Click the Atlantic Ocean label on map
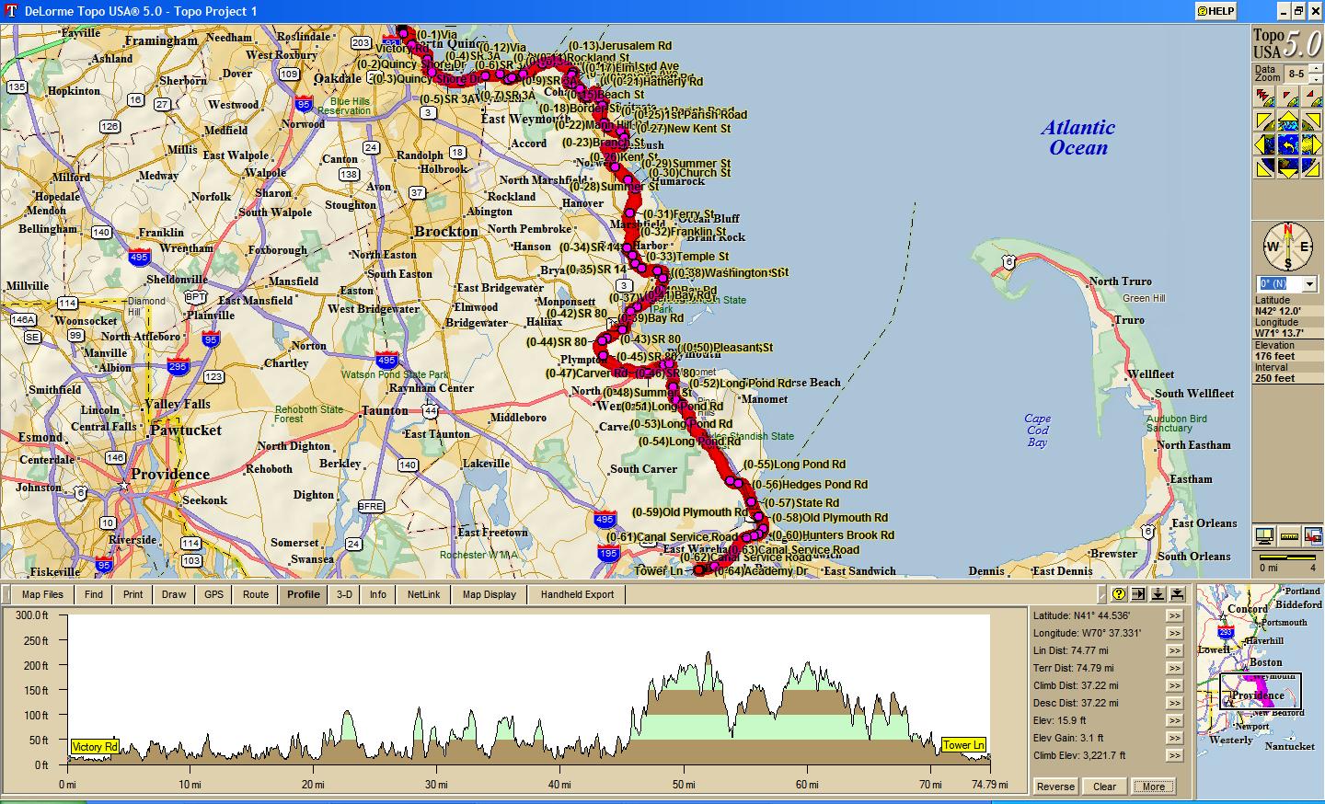This screenshot has width=1325, height=804. click(x=1078, y=138)
